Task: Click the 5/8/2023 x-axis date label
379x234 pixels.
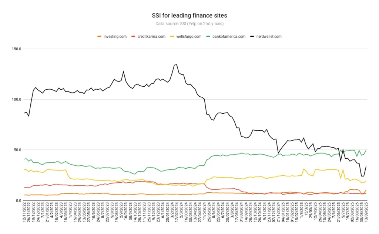Action: click(112, 210)
